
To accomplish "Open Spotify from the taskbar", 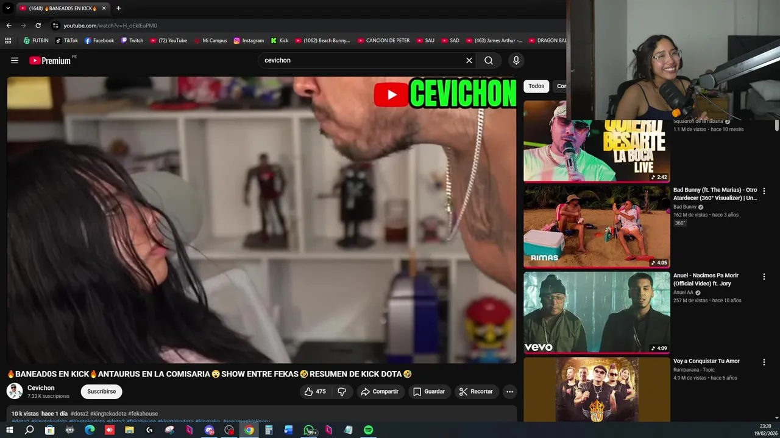I will [x=368, y=430].
